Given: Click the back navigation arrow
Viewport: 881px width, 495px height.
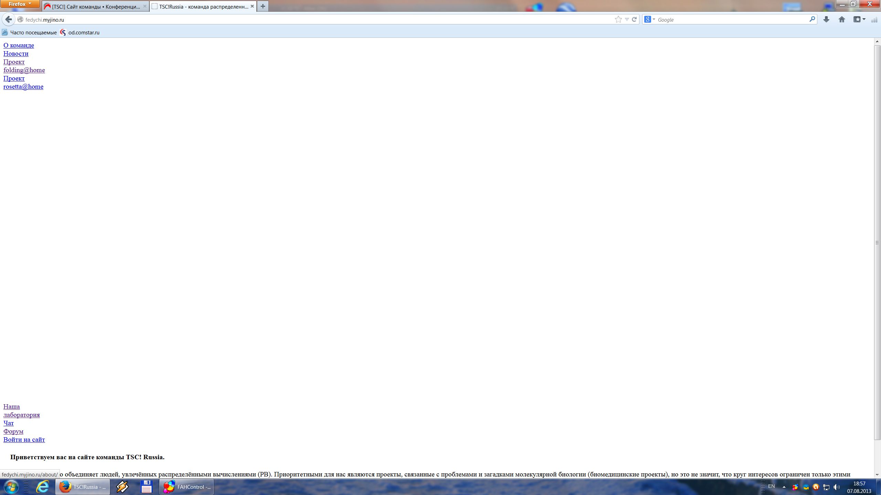Looking at the screenshot, I should [9, 20].
